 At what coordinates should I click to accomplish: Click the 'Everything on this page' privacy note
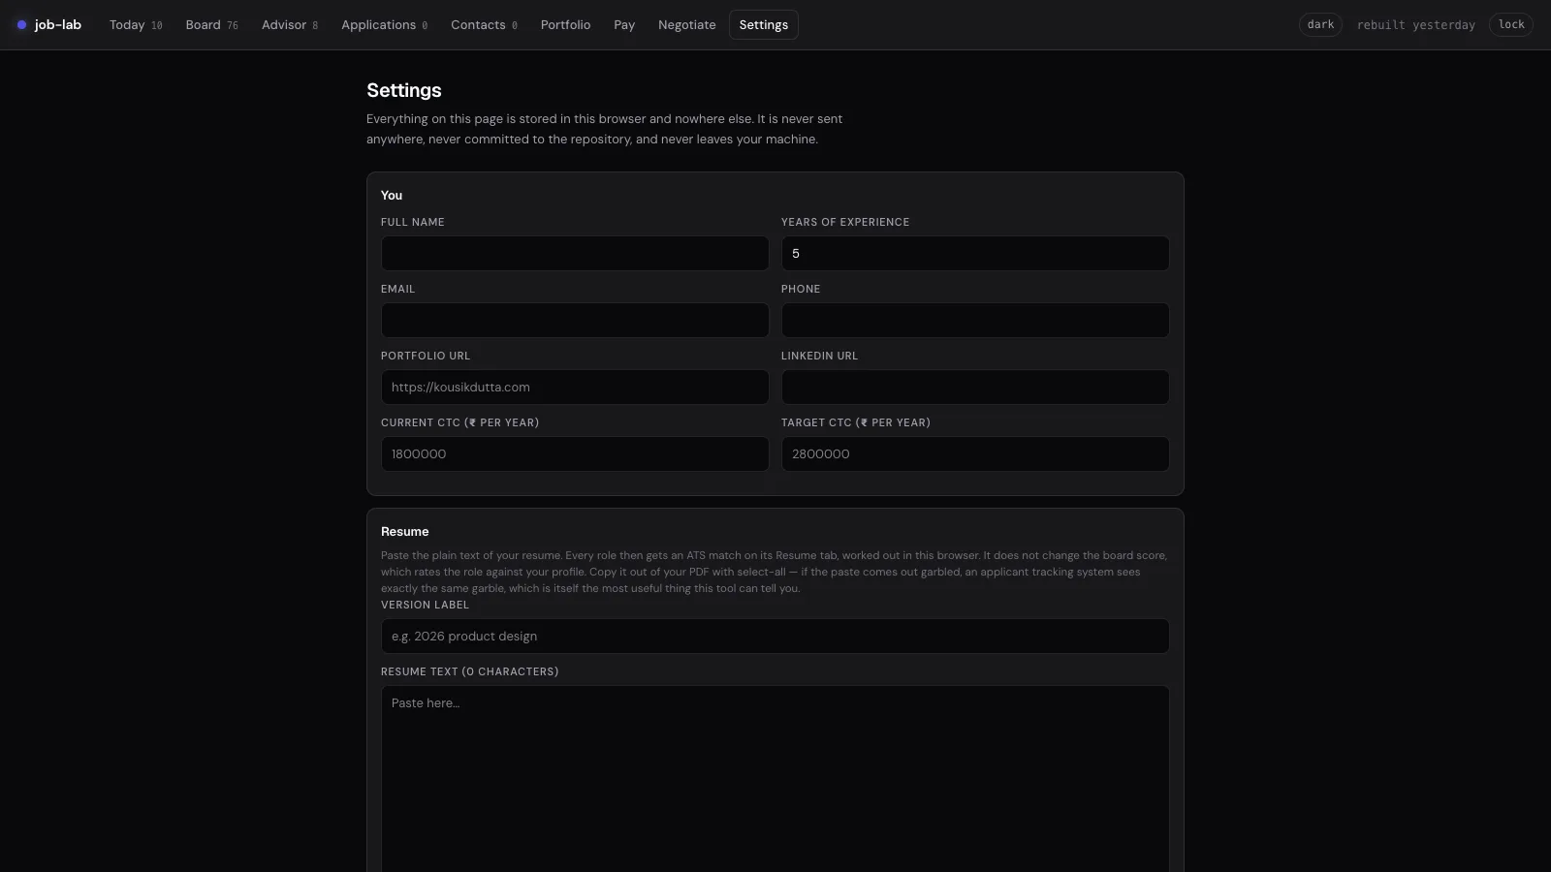[x=604, y=129]
